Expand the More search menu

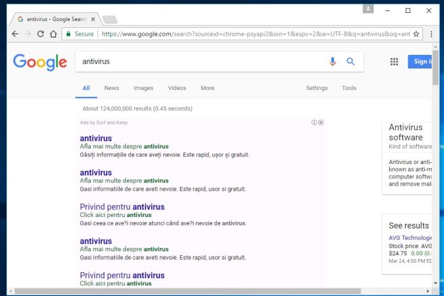click(x=208, y=88)
